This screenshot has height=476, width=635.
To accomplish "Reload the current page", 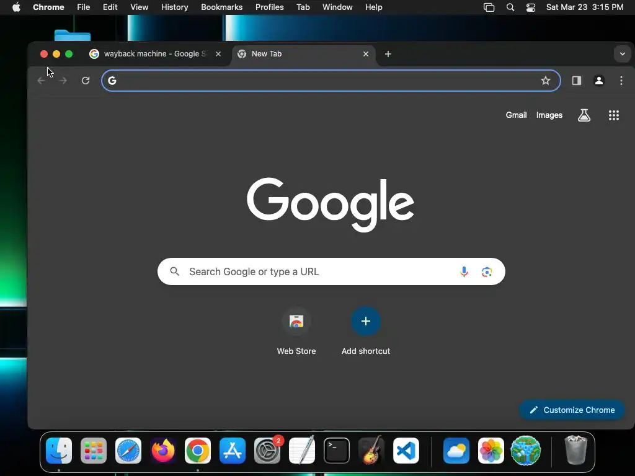I will click(x=86, y=81).
